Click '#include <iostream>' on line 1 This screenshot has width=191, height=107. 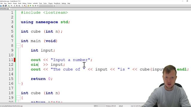coord(44,12)
